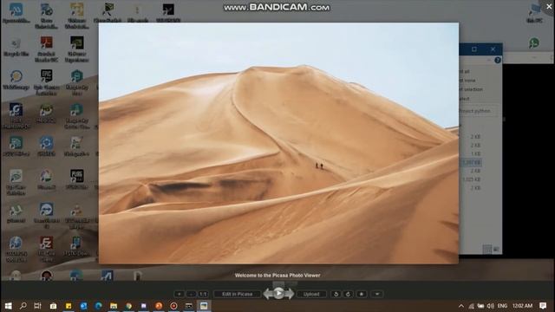The image size is (555, 312).
Task: Select TeamViewer desktop icon
Action: 46,216
